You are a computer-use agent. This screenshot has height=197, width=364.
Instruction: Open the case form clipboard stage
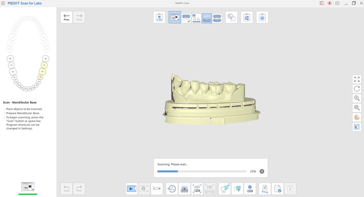click(x=159, y=17)
